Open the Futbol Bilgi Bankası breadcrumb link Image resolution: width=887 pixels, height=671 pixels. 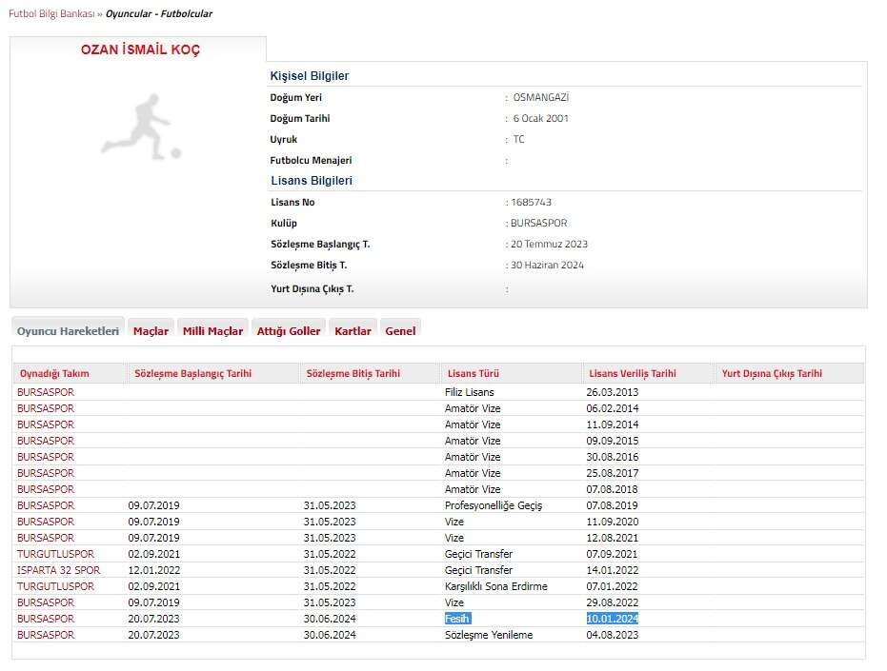50,14
